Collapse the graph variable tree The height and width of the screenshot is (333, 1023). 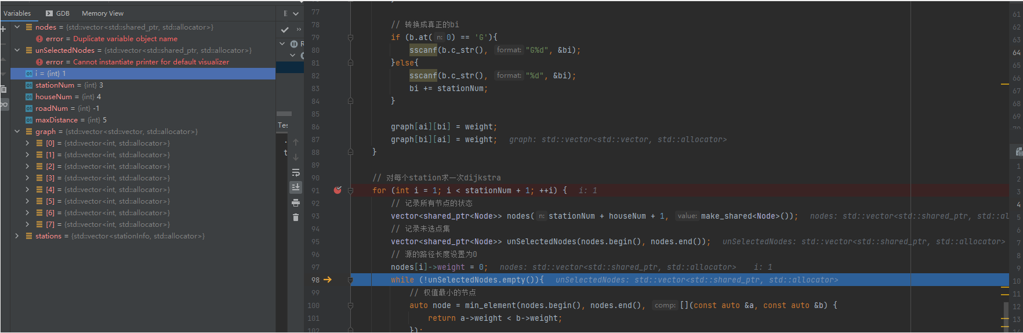[17, 132]
